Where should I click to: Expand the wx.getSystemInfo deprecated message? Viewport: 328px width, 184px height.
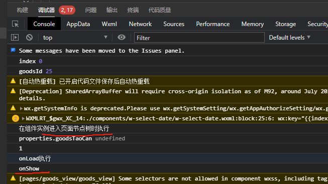coord(21,108)
